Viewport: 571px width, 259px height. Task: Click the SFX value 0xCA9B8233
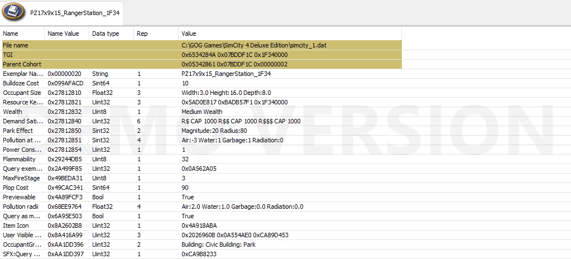(x=199, y=253)
